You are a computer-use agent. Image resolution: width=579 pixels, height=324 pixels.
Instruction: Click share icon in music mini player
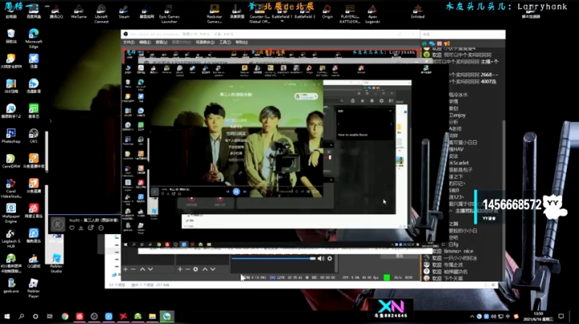coord(91,228)
